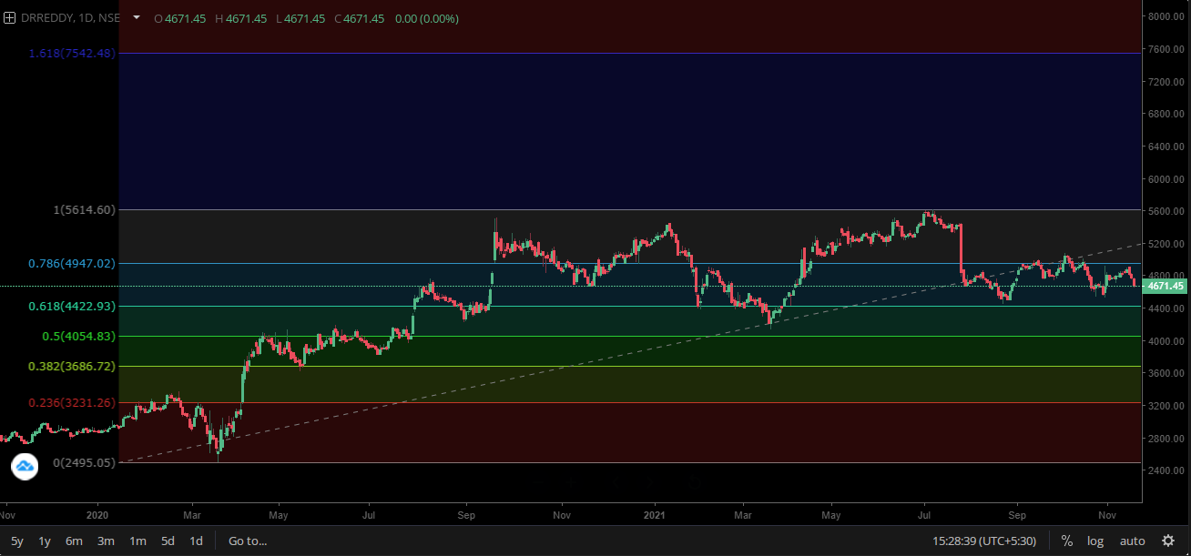Click the cloud logo icon on chart
Viewport: 1191px width, 556px height.
[25, 467]
